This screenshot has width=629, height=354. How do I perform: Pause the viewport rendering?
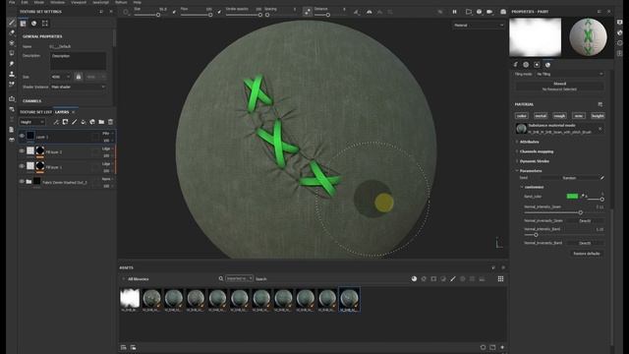454,12
